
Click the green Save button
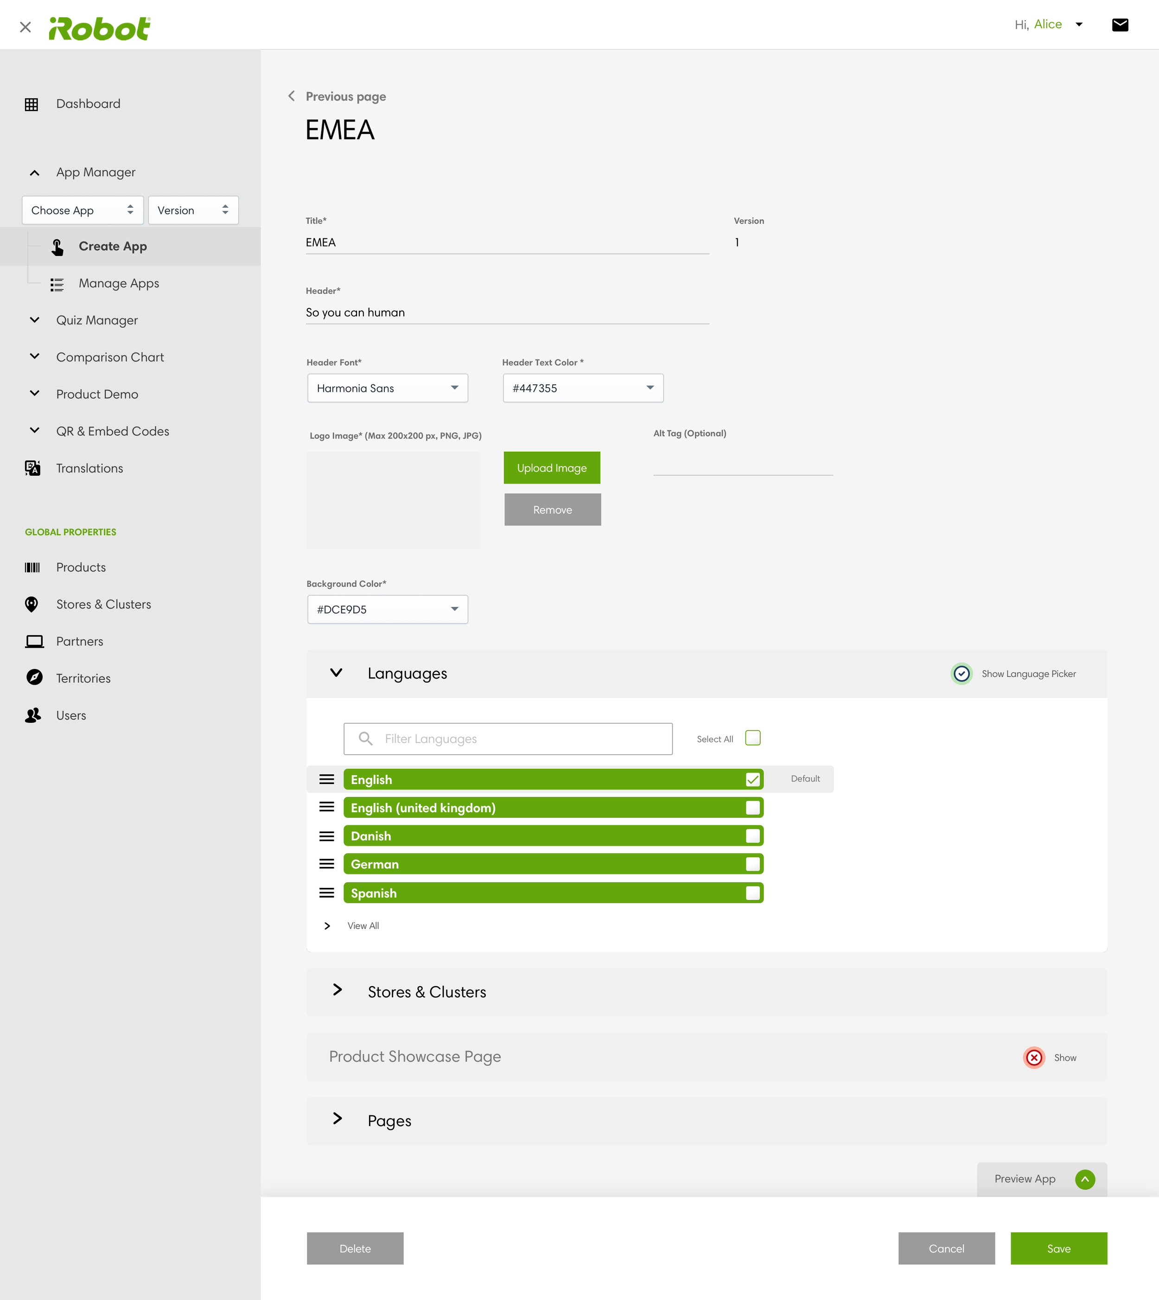[x=1058, y=1249]
